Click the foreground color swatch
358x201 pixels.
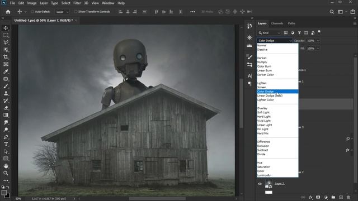tap(4, 193)
